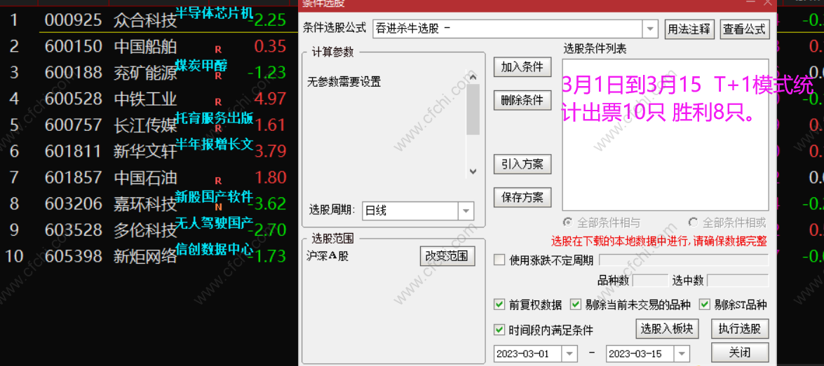The height and width of the screenshot is (366, 824).
Task: Click the R marker beside 中国石油
Action: [218, 181]
